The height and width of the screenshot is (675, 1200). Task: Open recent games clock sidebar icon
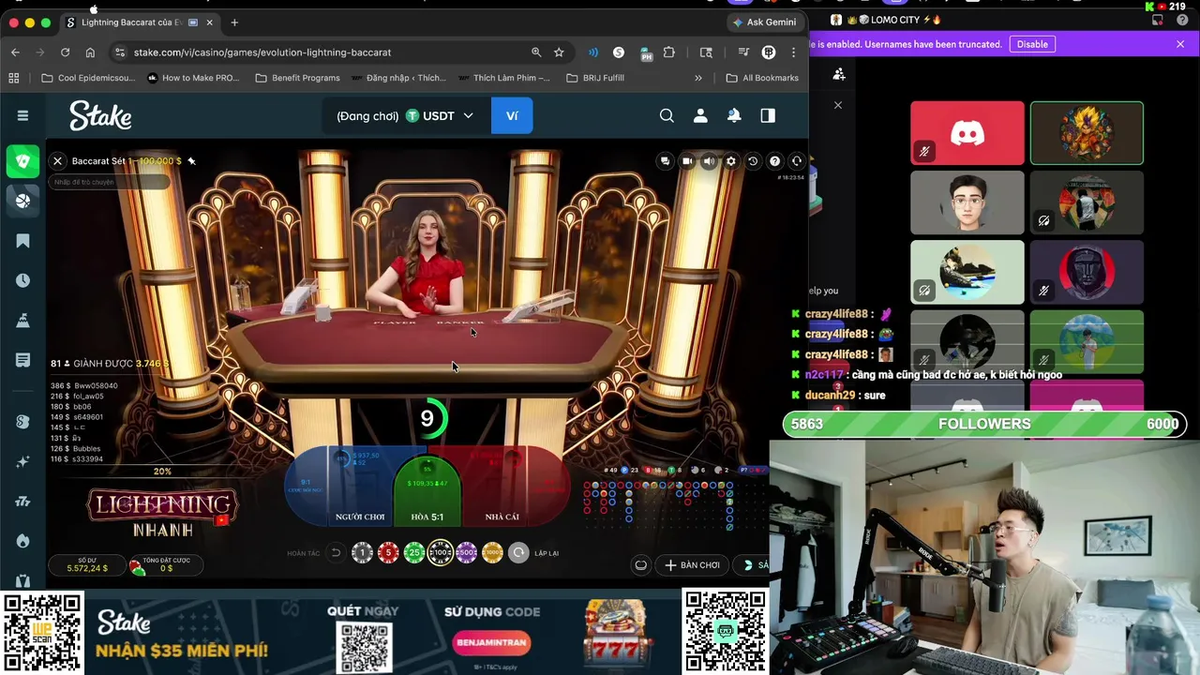[x=22, y=280]
